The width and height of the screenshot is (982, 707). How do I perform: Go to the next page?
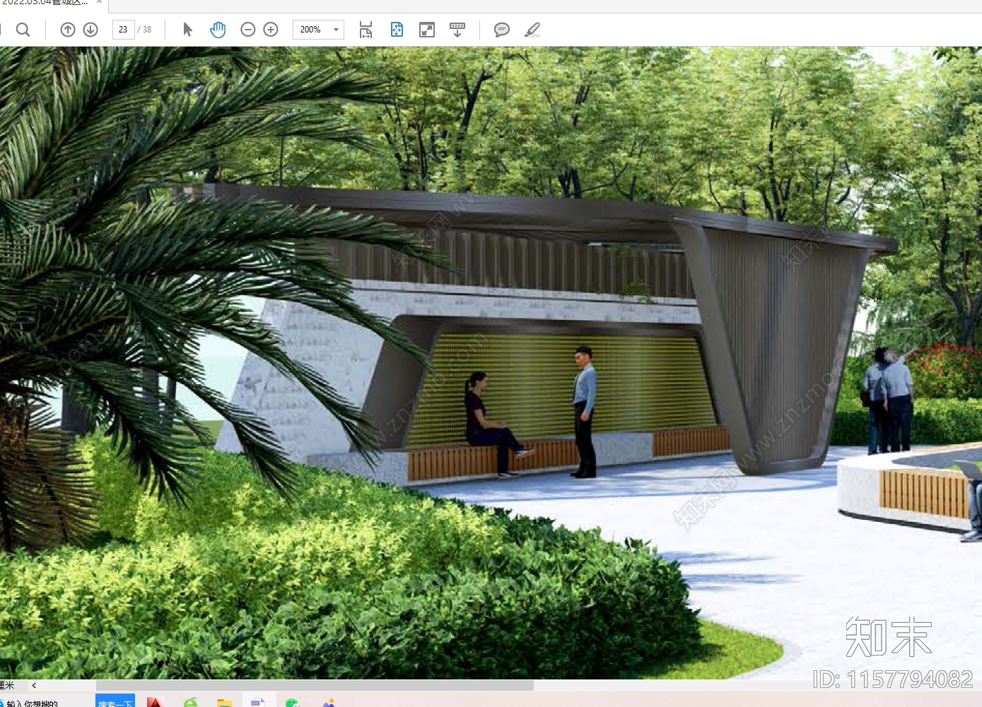(x=90, y=30)
